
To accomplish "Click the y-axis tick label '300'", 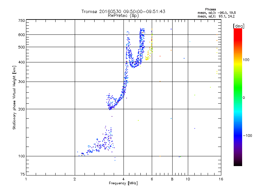I will pos(21,82).
